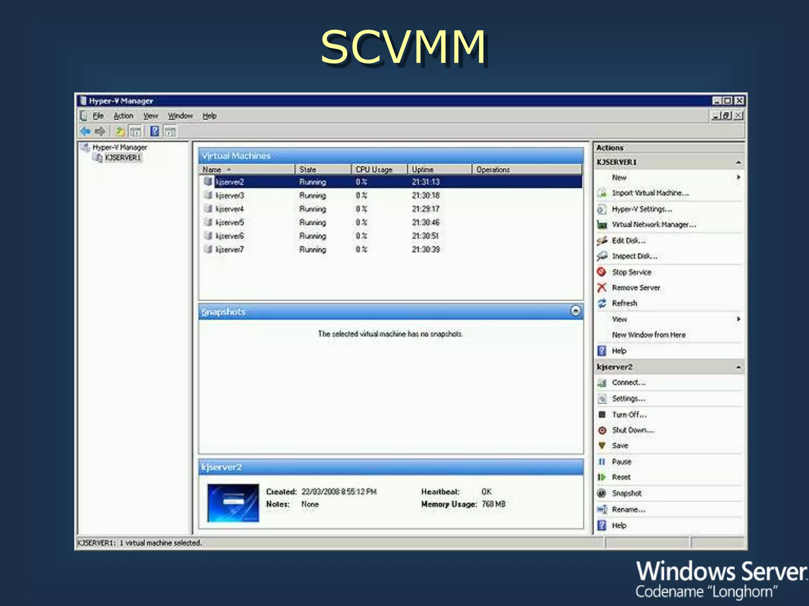The height and width of the screenshot is (606, 809).
Task: Click the inner MDI minimize button
Action: click(x=716, y=116)
